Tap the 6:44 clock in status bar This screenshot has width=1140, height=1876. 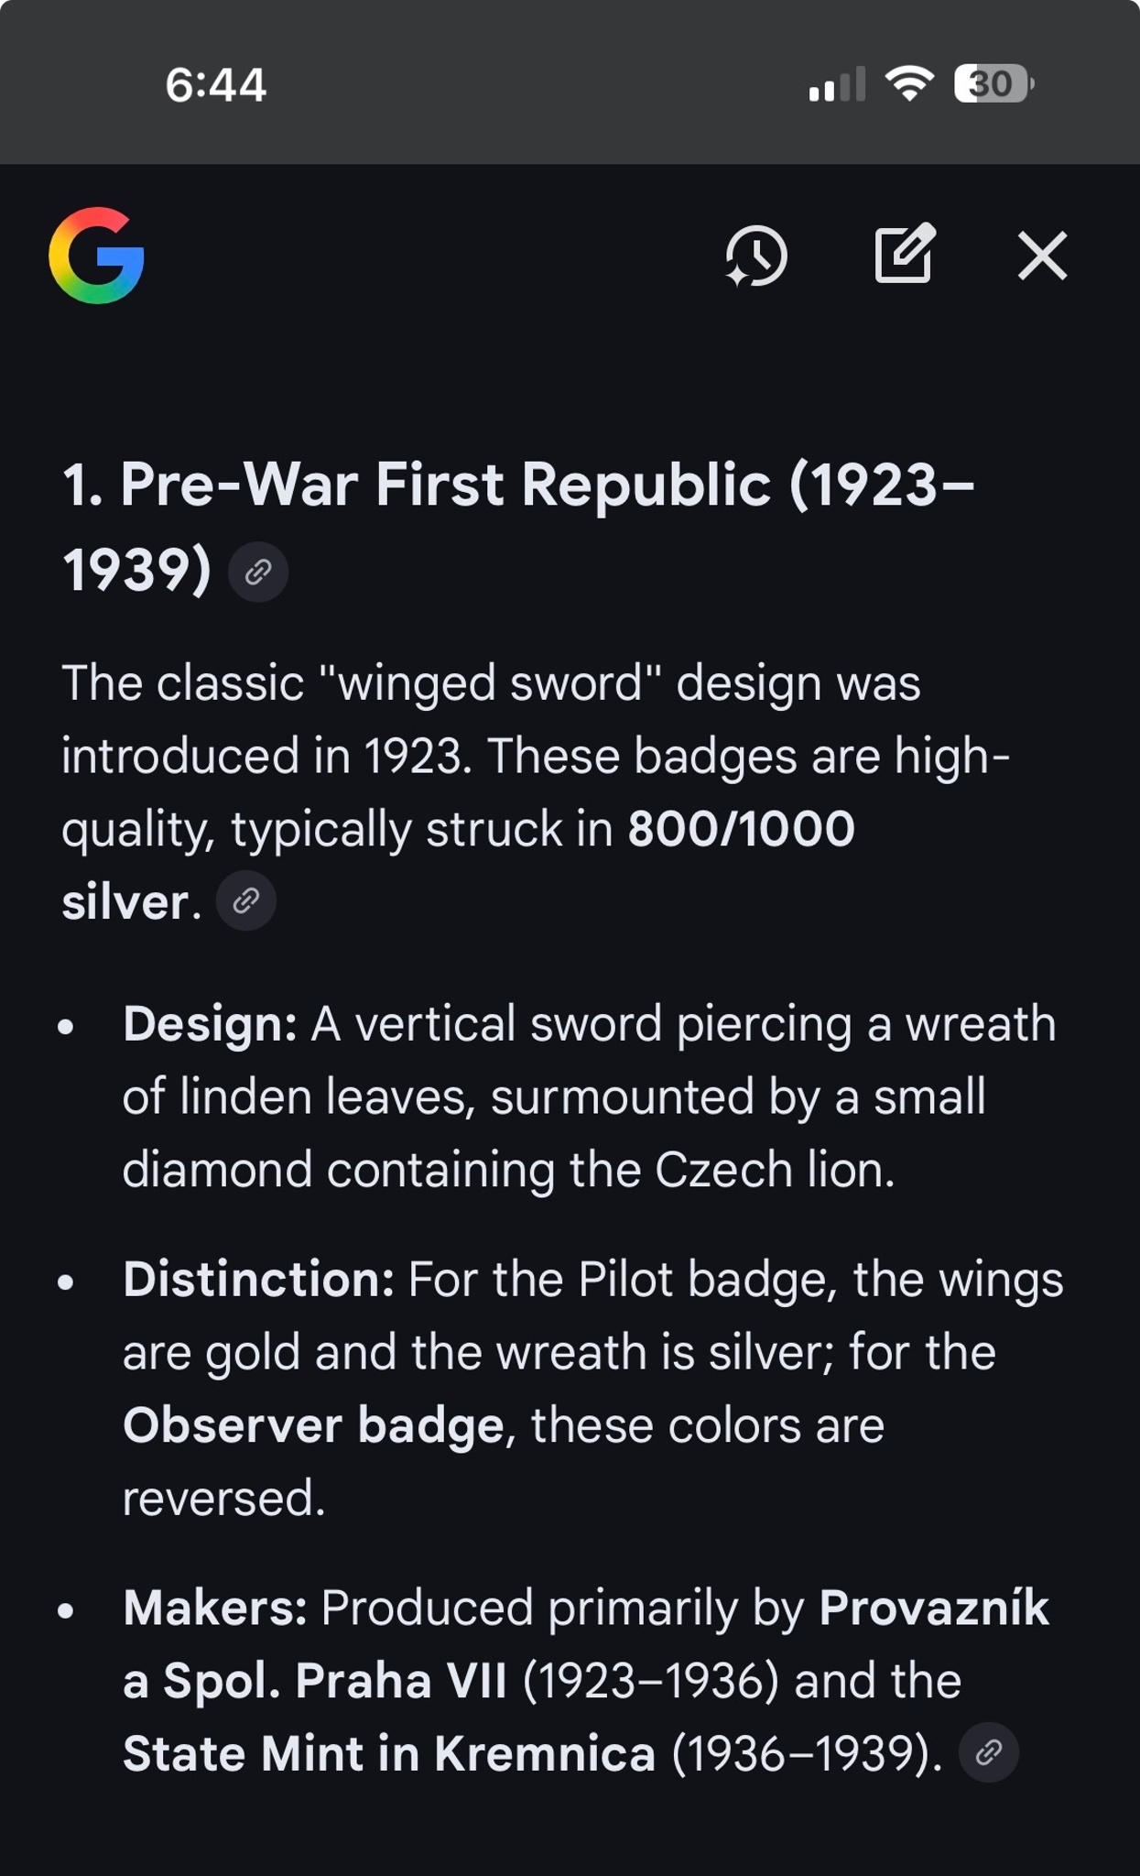pyautogui.click(x=216, y=85)
